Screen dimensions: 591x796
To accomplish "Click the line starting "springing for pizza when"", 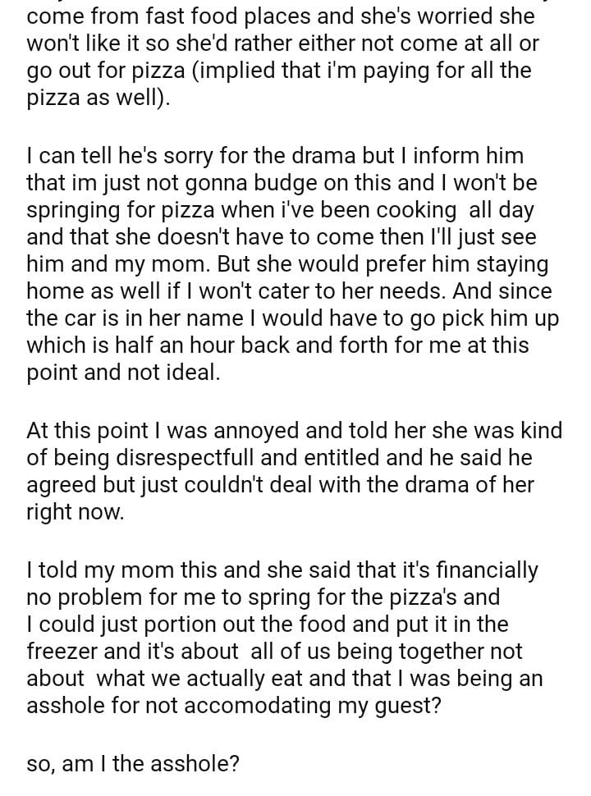I will coord(280,208).
